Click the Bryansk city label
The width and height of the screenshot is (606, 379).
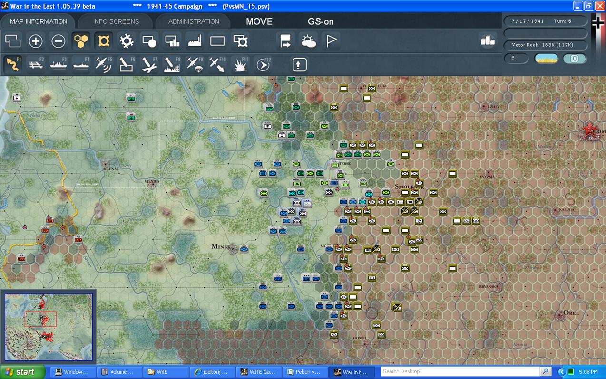[x=487, y=287]
